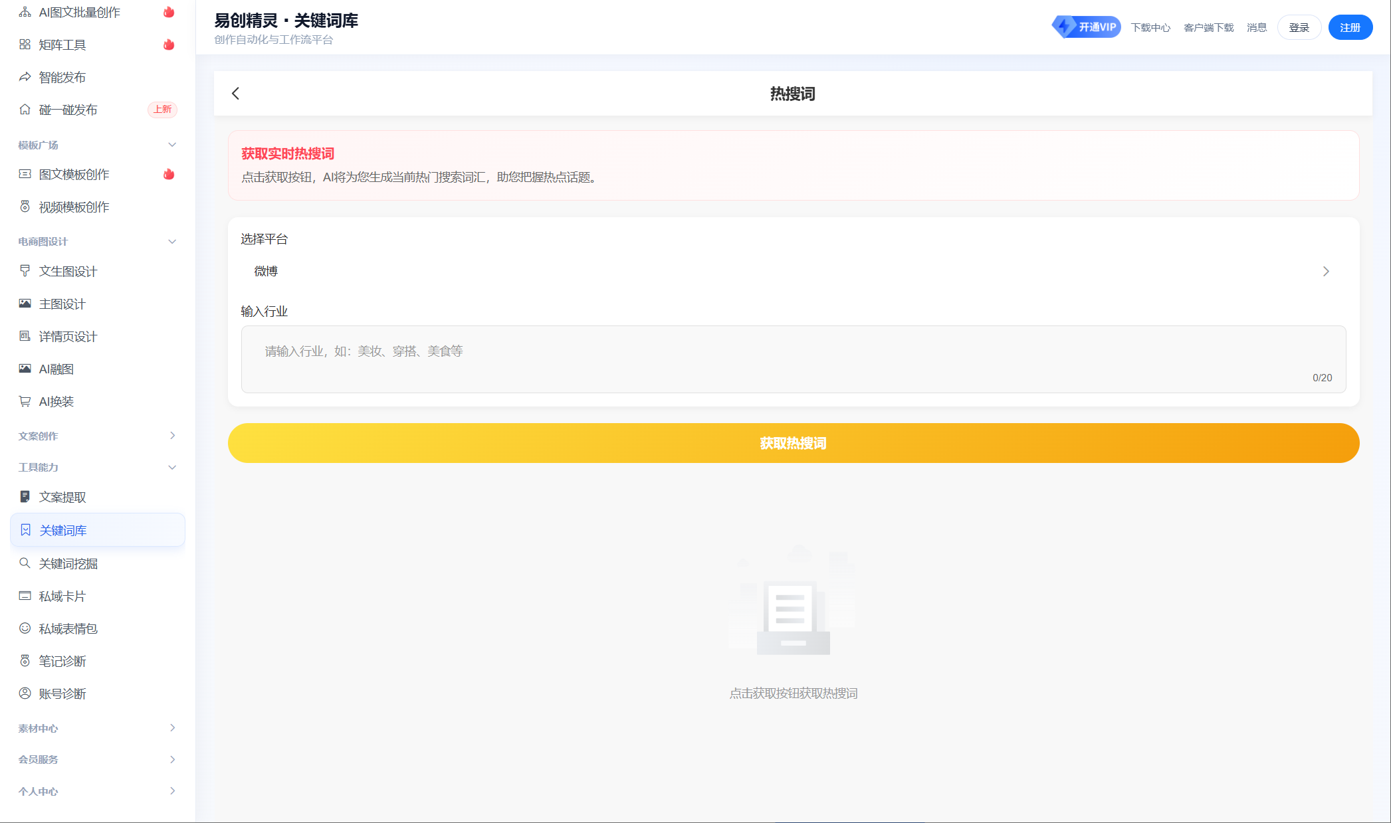Viewport: 1391px width, 823px height.
Task: Collapse the 电商图设计 section
Action: coord(172,242)
